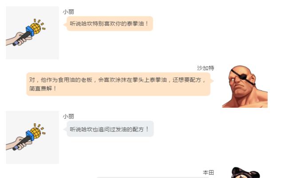The height and width of the screenshot is (178, 281).
Task: Open the orange bubble mentioning 泰拳油！
Action: (x=110, y=24)
